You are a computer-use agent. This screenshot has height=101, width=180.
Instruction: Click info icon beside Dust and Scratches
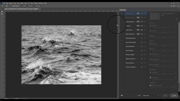pyautogui.click(x=142, y=42)
